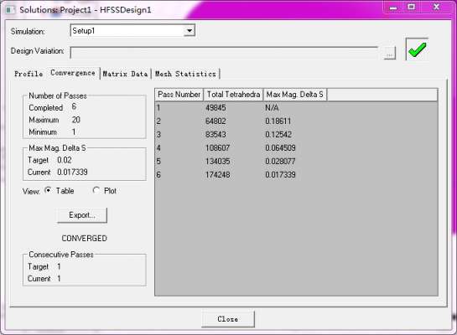Click the Solutions window title bar icon
Image resolution: width=457 pixels, height=335 pixels.
coord(11,9)
